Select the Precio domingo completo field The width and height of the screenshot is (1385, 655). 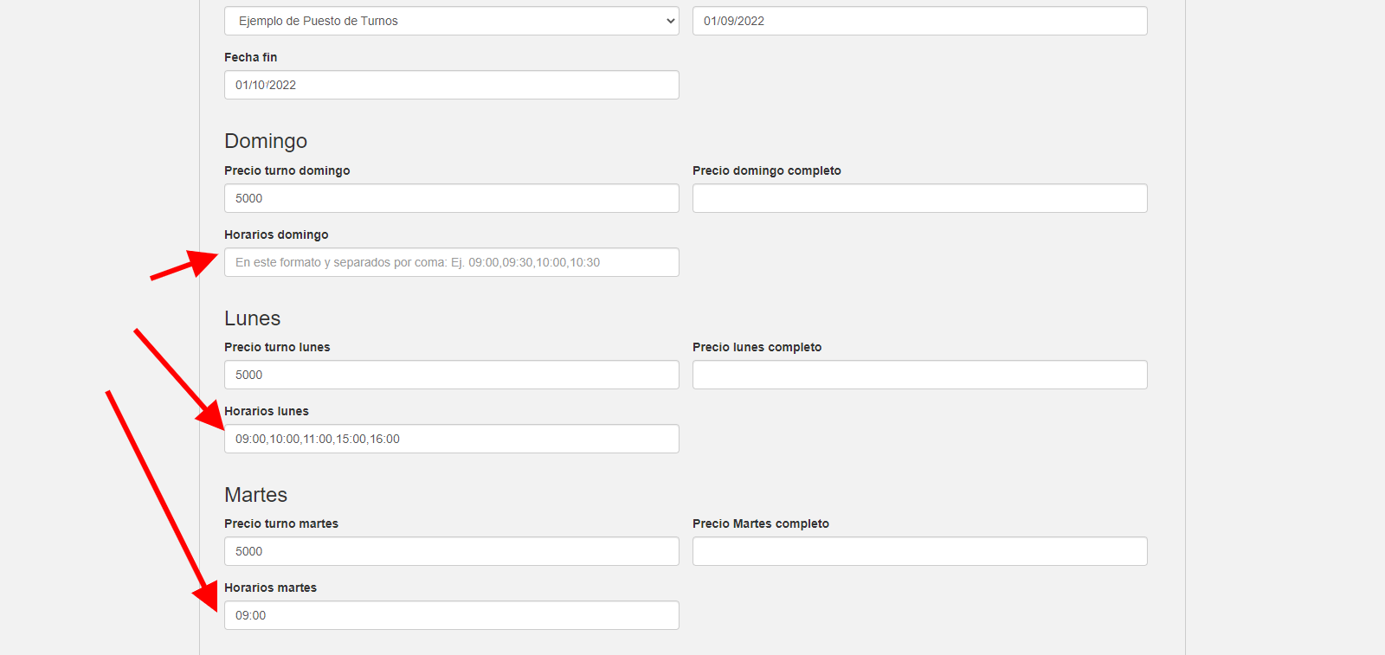point(919,198)
